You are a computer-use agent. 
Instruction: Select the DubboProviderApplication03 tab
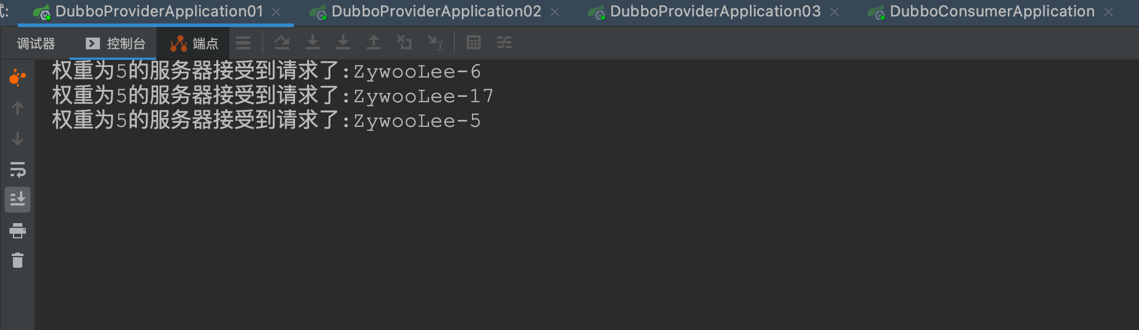coord(715,11)
